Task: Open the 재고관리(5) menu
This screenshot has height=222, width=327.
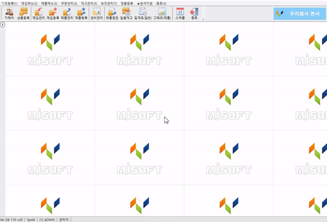Action: point(89,3)
